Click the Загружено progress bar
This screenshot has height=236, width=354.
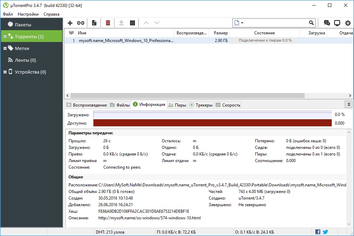212,115
